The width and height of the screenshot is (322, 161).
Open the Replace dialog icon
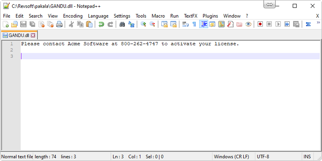[x=131, y=24]
